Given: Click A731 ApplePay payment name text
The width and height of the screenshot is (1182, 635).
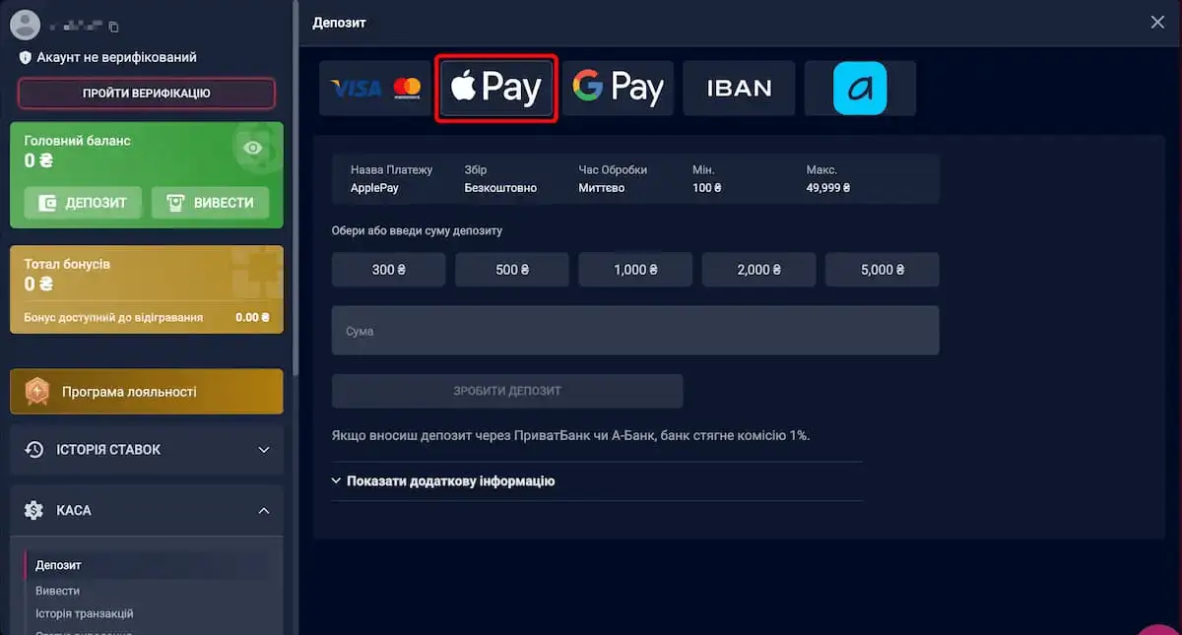Looking at the screenshot, I should point(375,187).
